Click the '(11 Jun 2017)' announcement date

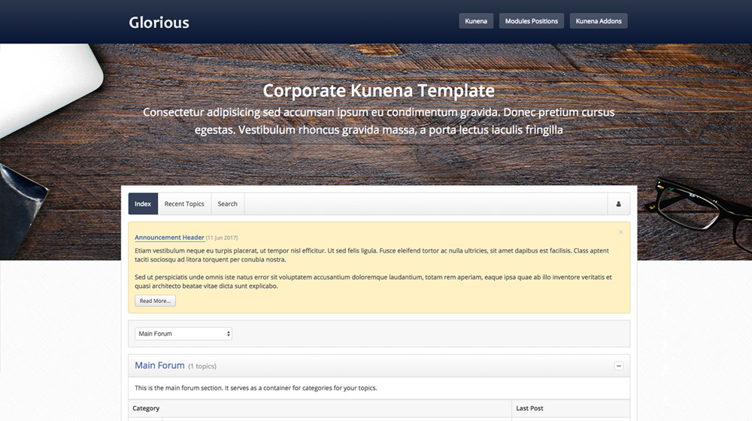point(222,238)
